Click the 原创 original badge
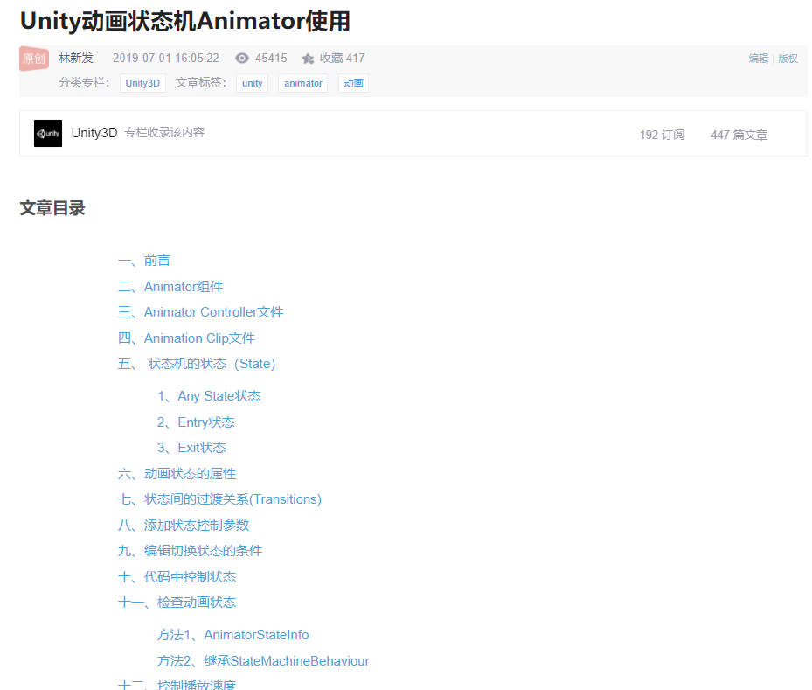The width and height of the screenshot is (812, 690). (x=34, y=59)
